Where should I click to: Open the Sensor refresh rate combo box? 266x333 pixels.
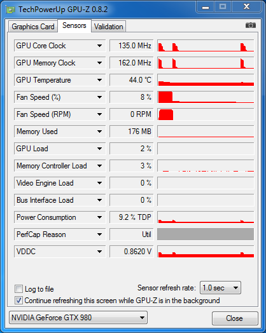pos(220,288)
